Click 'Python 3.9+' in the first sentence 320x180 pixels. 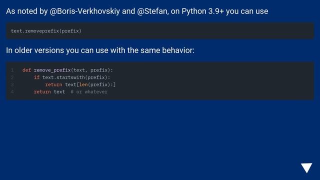tap(202, 11)
